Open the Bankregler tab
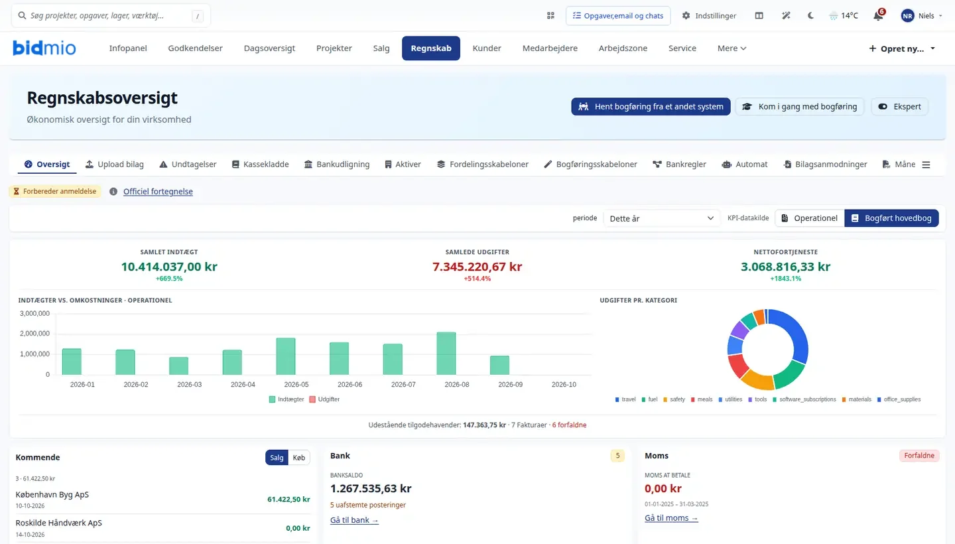Viewport: 955px width, 544px height. tap(679, 164)
